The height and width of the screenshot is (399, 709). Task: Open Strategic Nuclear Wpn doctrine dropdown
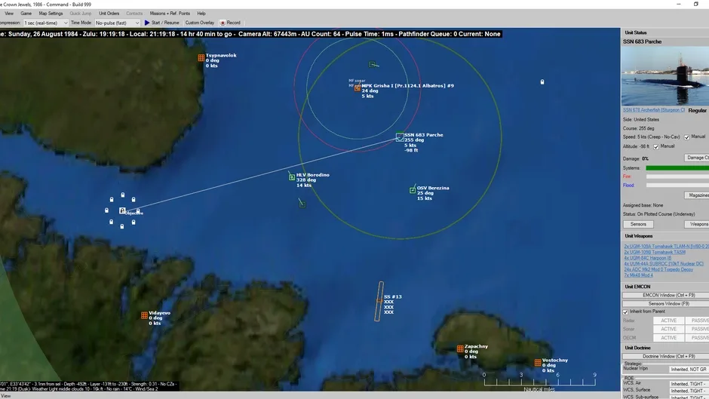pyautogui.click(x=689, y=369)
